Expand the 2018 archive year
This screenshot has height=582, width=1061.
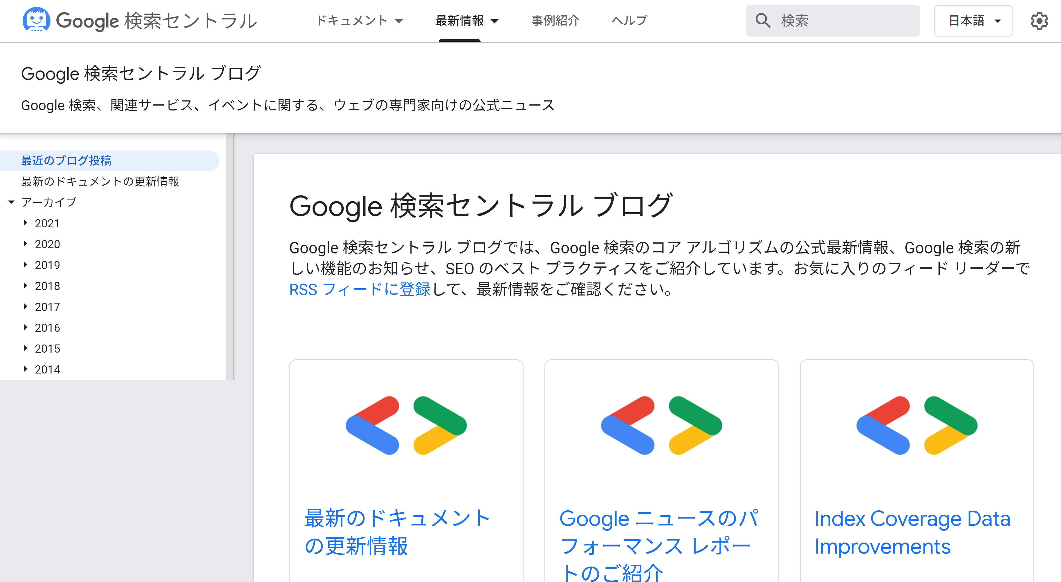pyautogui.click(x=25, y=286)
